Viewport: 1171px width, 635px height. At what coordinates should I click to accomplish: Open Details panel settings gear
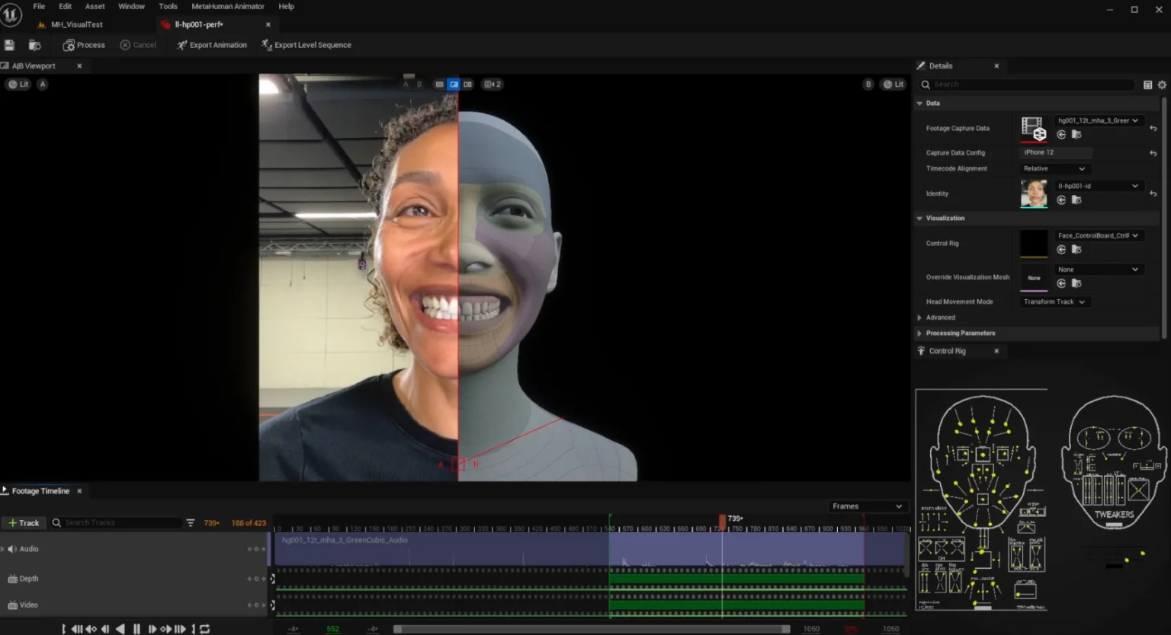coord(1162,85)
